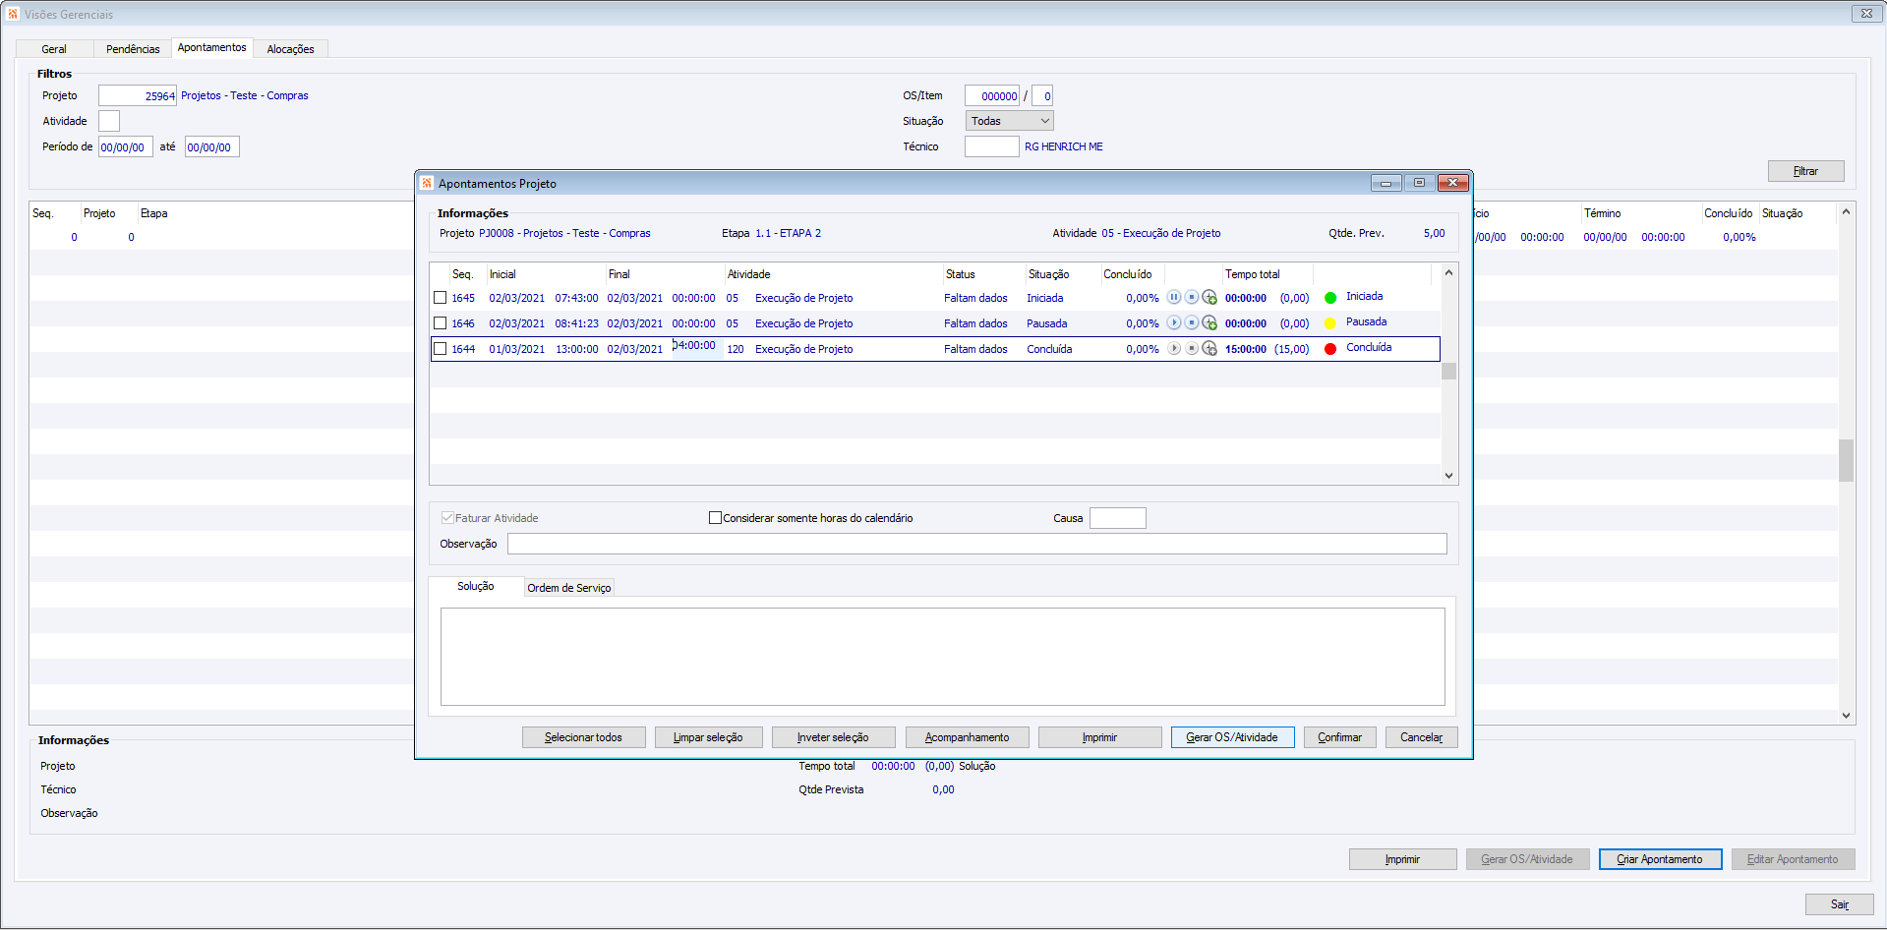Click add-time clock icon on row 1646
The height and width of the screenshot is (930, 1887).
(1209, 322)
